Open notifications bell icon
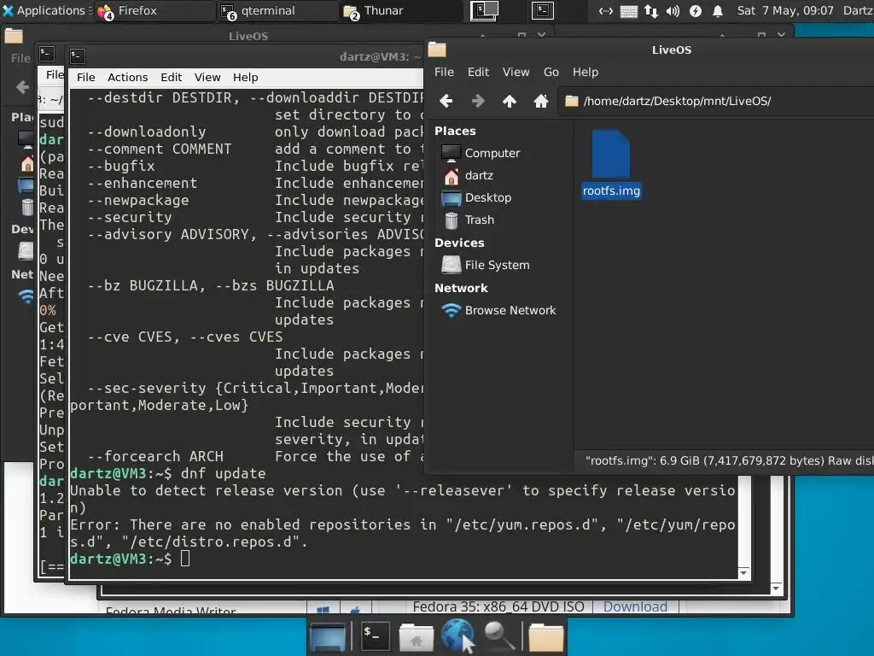The image size is (874, 656). coord(718,11)
